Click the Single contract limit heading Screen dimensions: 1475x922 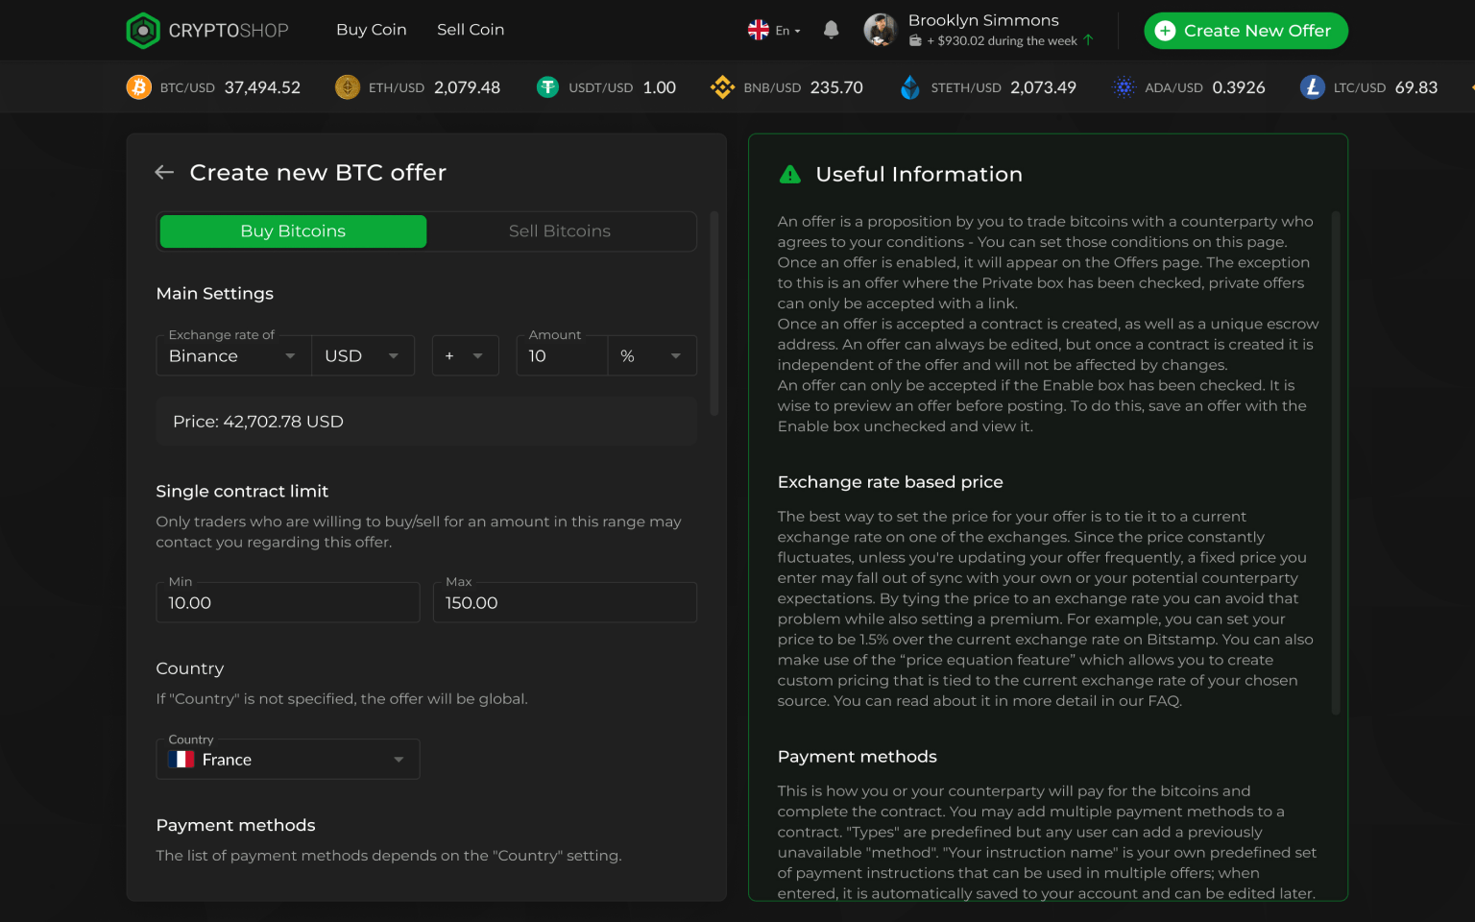(242, 492)
